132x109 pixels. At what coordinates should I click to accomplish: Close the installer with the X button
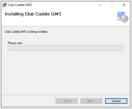click(x=124, y=5)
